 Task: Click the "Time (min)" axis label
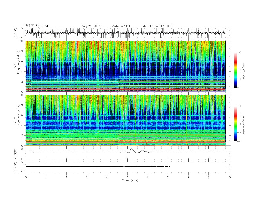(130, 180)
